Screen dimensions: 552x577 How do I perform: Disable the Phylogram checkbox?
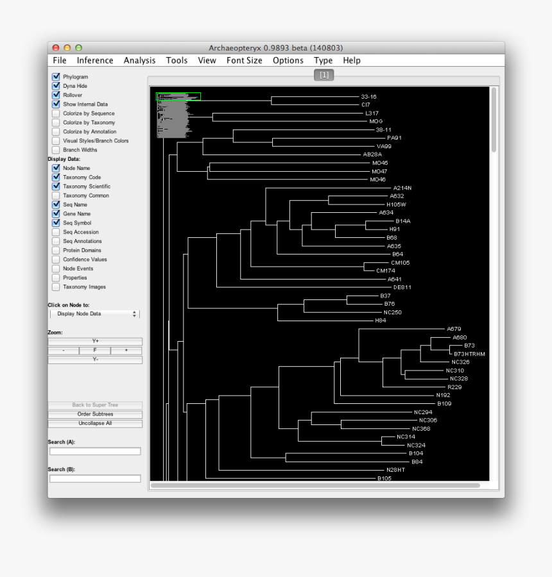click(x=55, y=76)
